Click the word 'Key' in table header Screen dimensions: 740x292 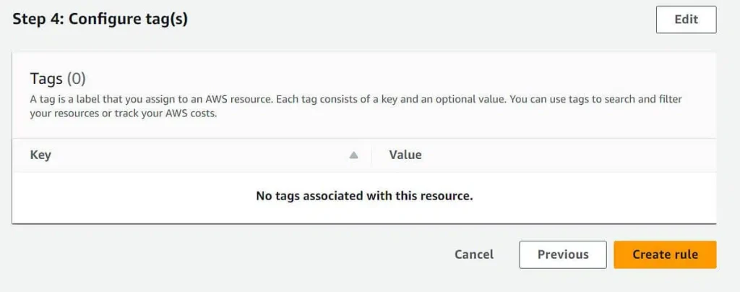point(40,155)
